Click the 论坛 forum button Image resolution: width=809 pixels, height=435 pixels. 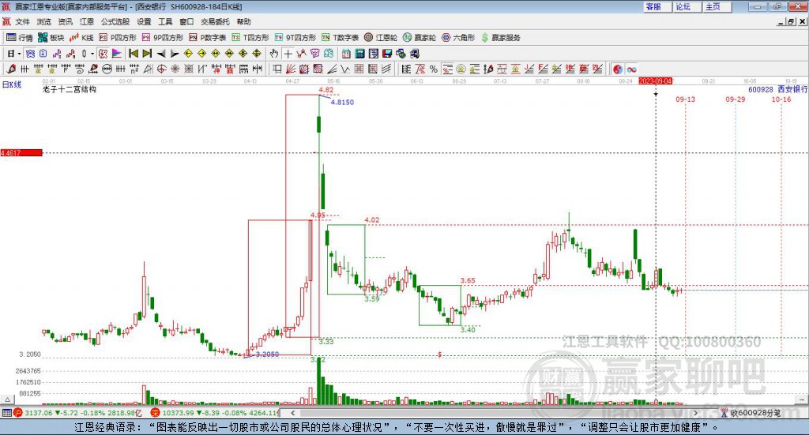[x=688, y=6]
